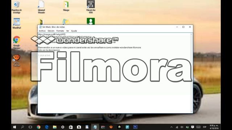Screen dimensions: 232x130
Task: Click the Notepad scrollbar up arrow
Action: point(191,34)
